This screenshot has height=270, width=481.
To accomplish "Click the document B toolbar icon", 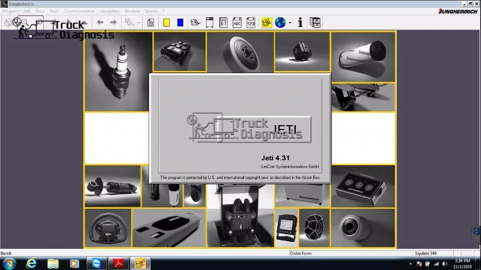I will 151,23.
